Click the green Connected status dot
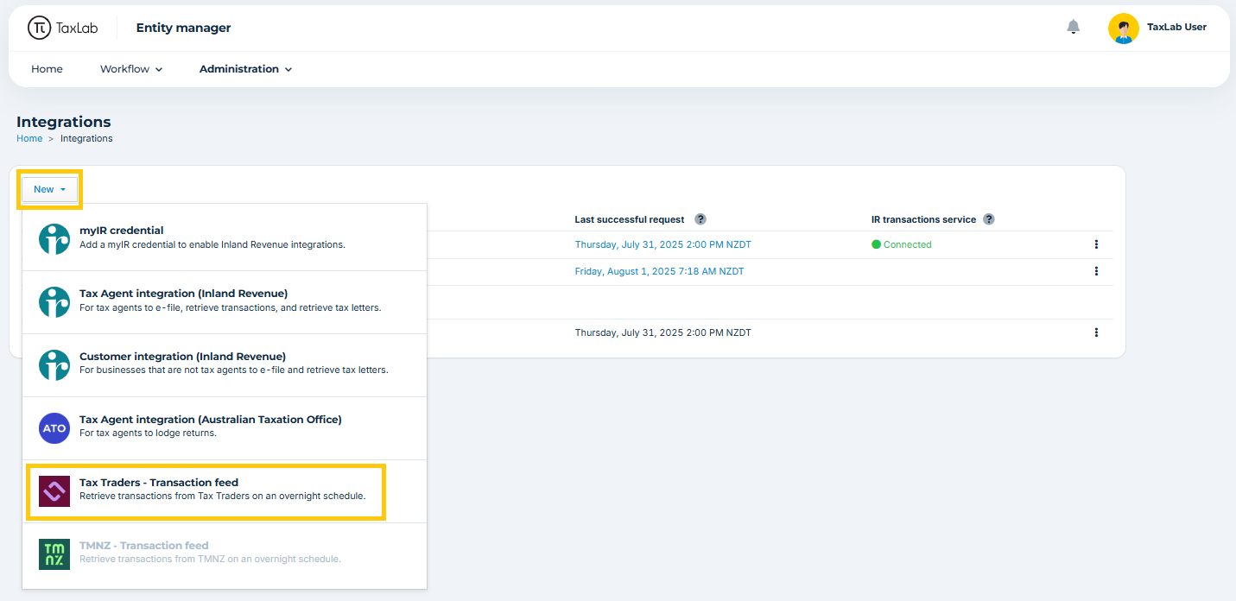The width and height of the screenshot is (1236, 601). 876,244
